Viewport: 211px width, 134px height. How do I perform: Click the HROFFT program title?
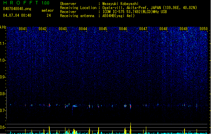click(20, 3)
